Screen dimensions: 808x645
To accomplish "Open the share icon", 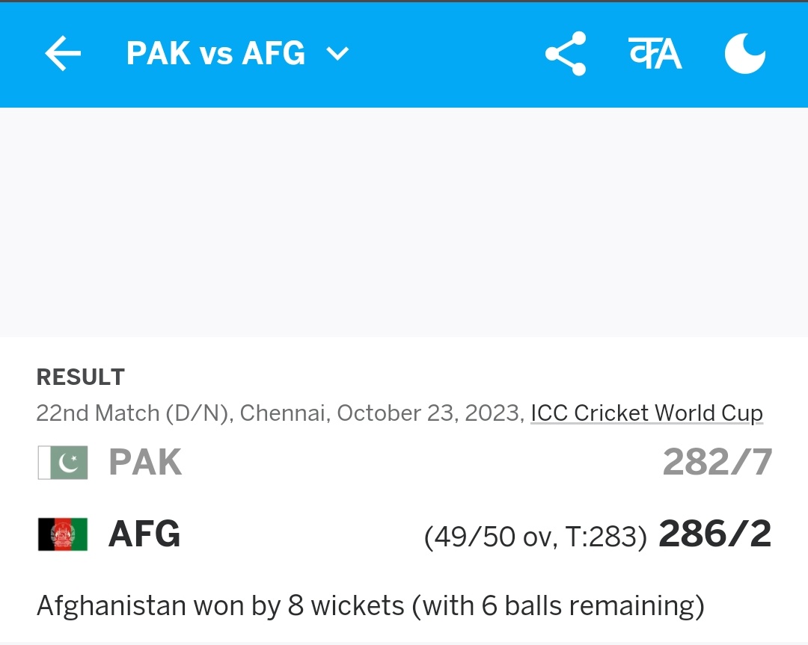I will pyautogui.click(x=566, y=54).
